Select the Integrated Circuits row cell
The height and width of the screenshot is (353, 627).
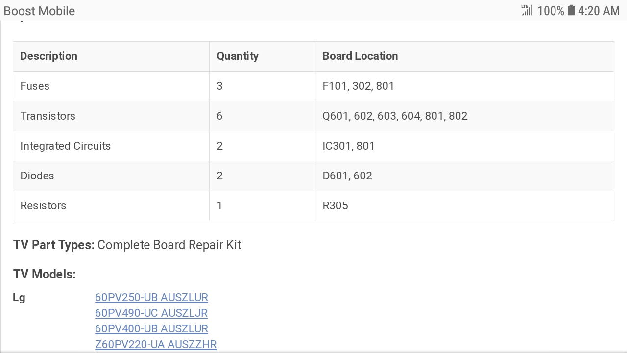pos(66,146)
